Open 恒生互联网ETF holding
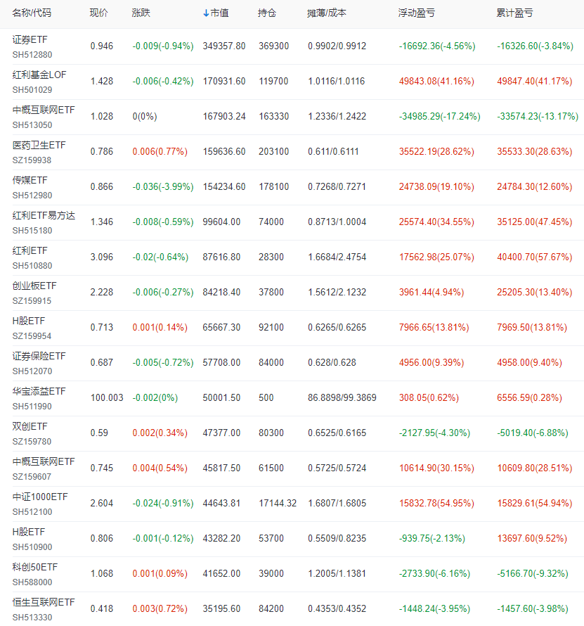The height and width of the screenshot is (626, 584). 44,601
